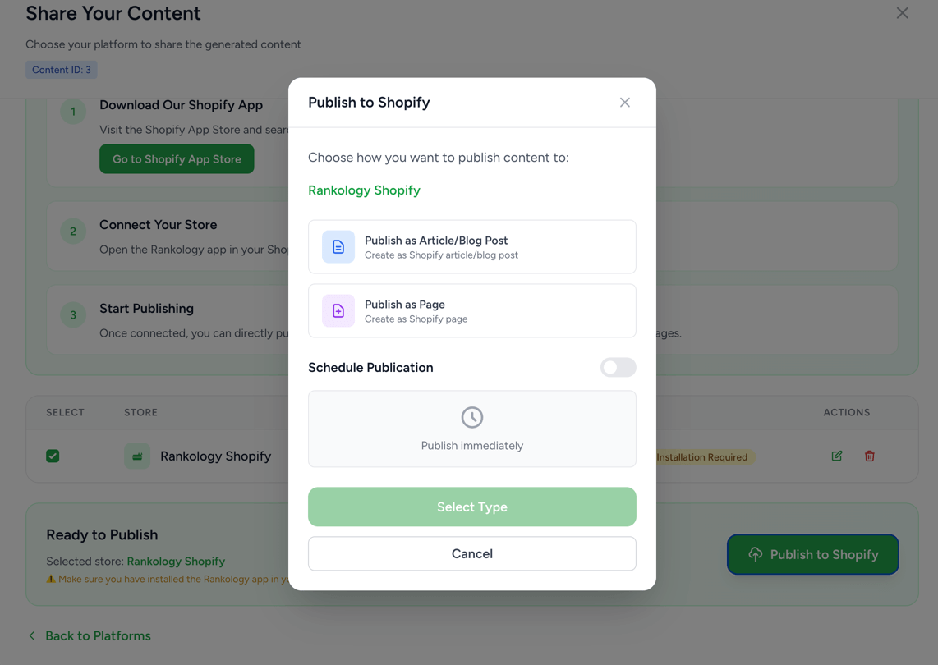Image resolution: width=938 pixels, height=665 pixels.
Task: Click the red delete store trash icon
Action: coord(870,456)
